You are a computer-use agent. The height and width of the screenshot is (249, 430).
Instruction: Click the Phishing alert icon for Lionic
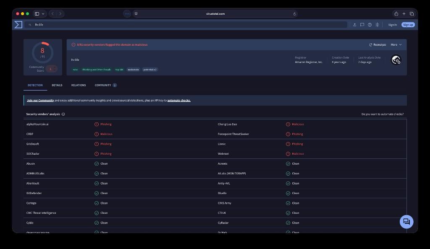click(x=288, y=144)
